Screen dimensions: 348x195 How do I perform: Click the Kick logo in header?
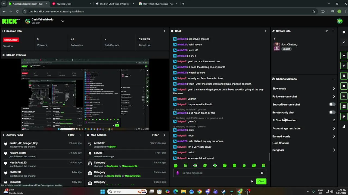[x=11, y=21]
